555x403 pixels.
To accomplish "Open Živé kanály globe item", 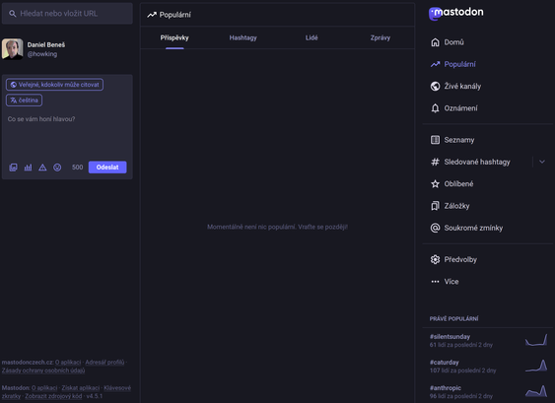I will (x=455, y=87).
